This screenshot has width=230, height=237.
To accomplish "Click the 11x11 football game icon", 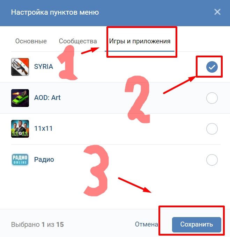I will 20,129.
